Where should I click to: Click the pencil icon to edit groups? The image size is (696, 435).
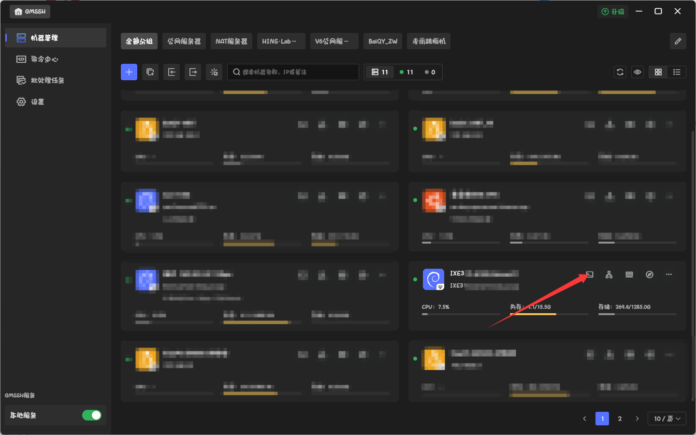pyautogui.click(x=678, y=41)
